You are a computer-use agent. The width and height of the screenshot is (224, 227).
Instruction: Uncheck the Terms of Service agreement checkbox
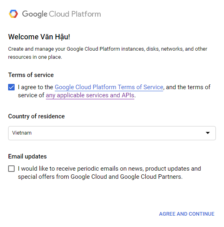(x=11, y=87)
